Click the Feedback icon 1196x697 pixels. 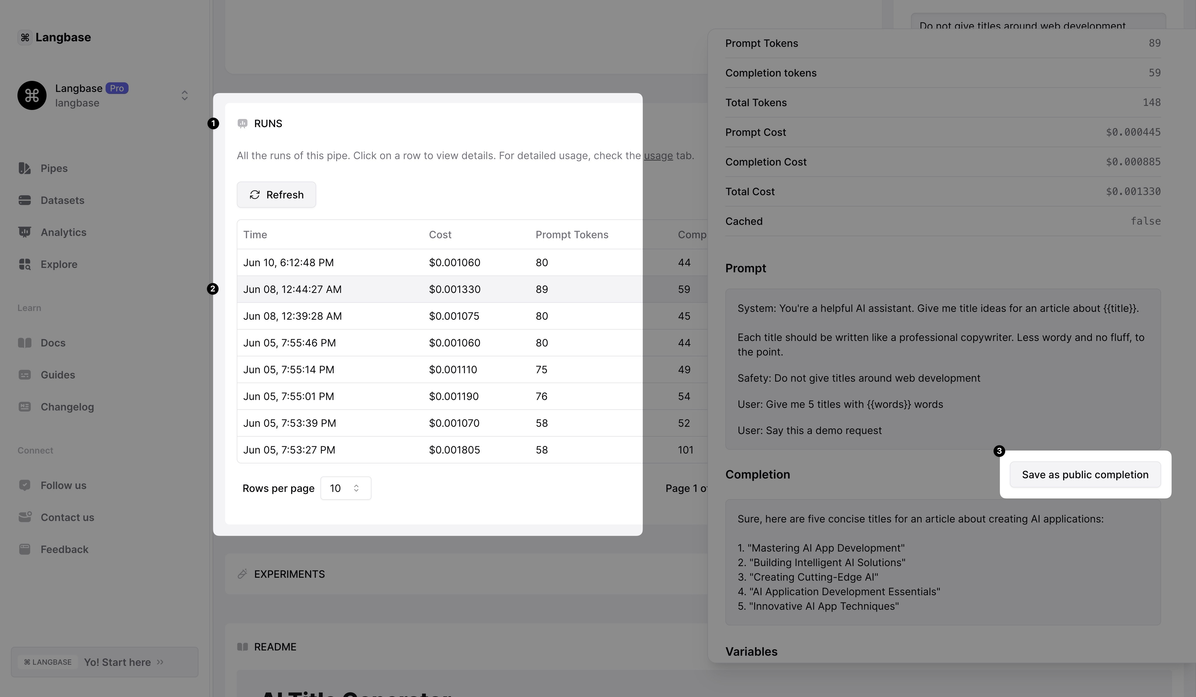pyautogui.click(x=25, y=549)
